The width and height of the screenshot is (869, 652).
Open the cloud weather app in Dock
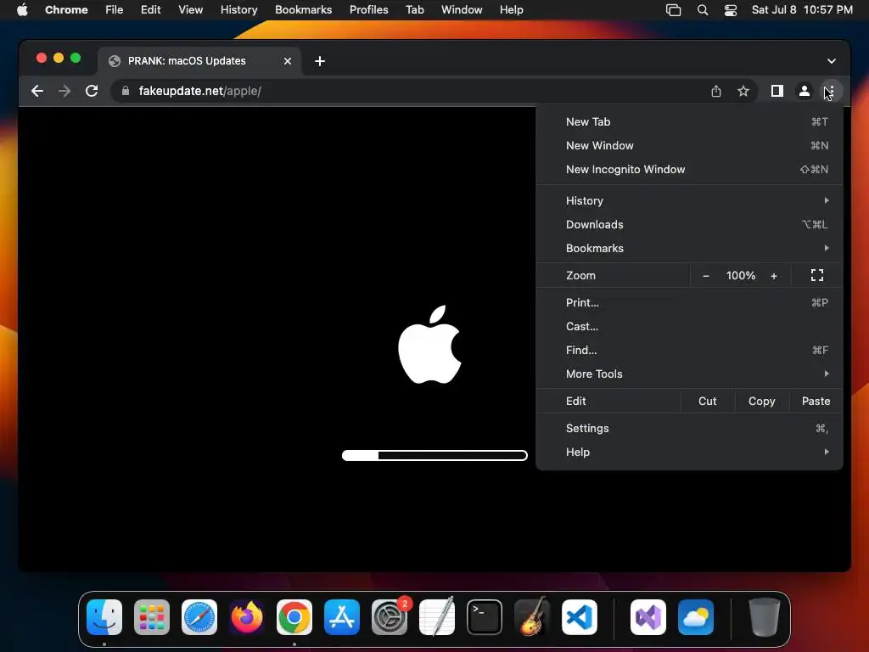tap(696, 617)
